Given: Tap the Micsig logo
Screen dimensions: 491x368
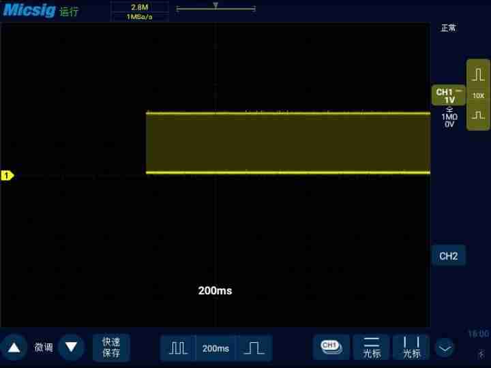Looking at the screenshot, I should click(x=29, y=10).
